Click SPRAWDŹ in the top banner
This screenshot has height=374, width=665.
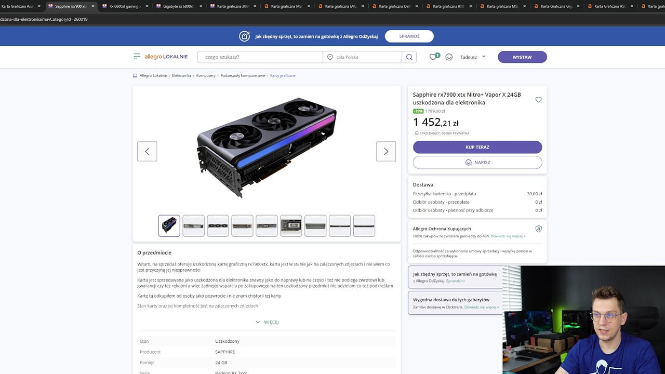coord(409,36)
